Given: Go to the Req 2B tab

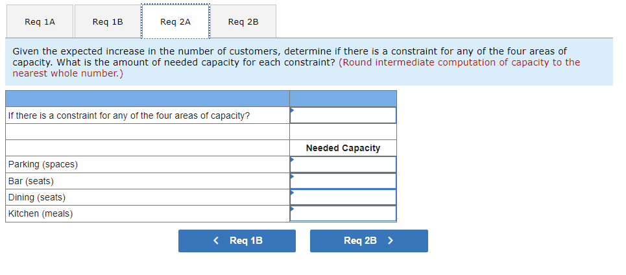Looking at the screenshot, I should 243,21.
